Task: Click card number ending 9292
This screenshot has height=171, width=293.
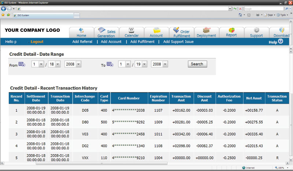Action: [129, 122]
